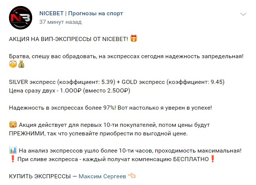Open the Максим Сергеев profile link

coord(102,176)
